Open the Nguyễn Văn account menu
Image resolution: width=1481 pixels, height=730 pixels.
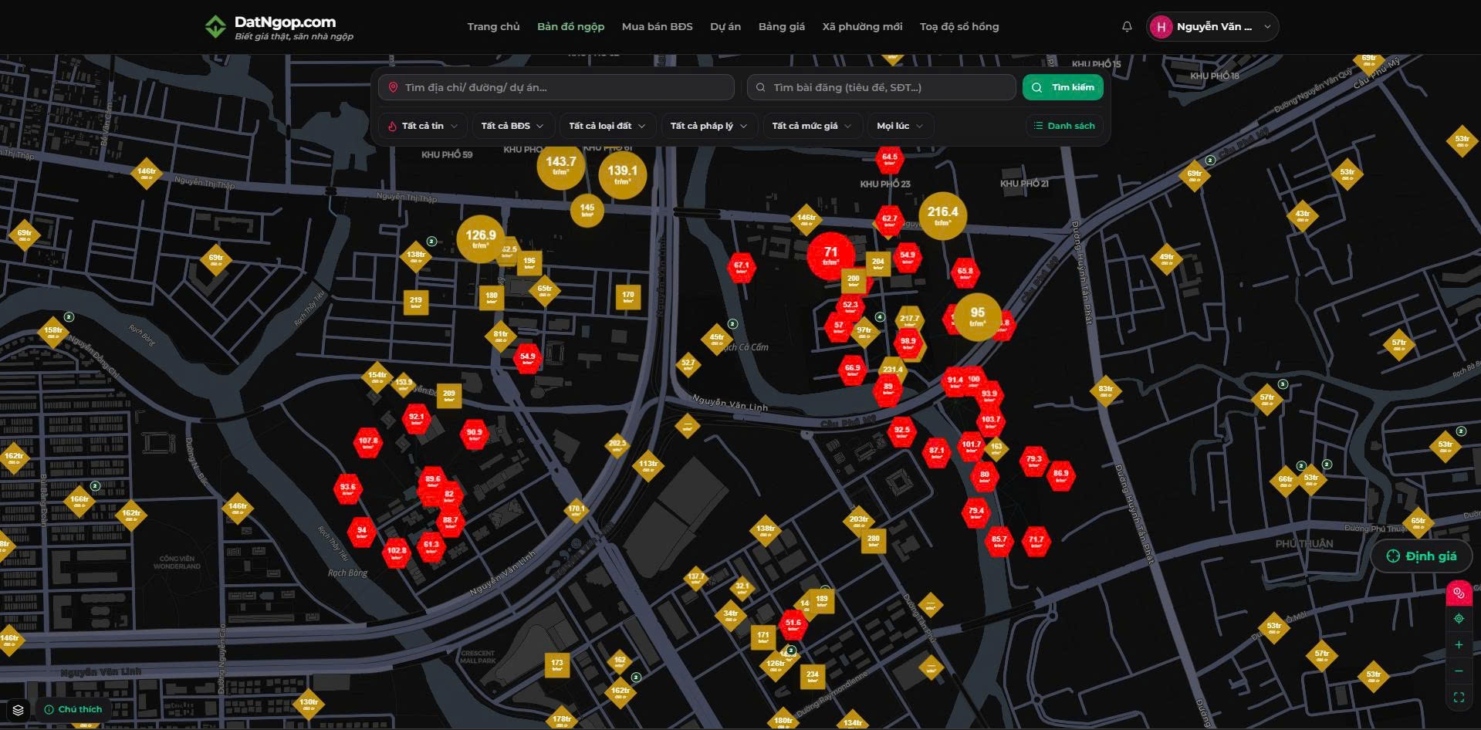pos(1212,27)
